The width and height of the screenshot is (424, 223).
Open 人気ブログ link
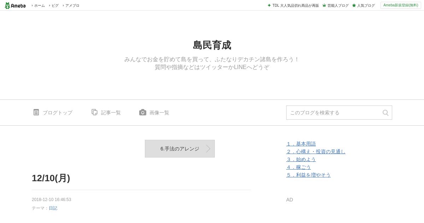(366, 5)
